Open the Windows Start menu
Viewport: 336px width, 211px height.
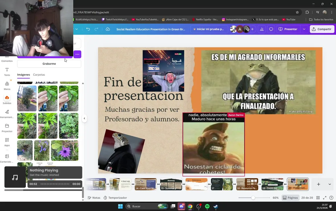click(x=121, y=206)
